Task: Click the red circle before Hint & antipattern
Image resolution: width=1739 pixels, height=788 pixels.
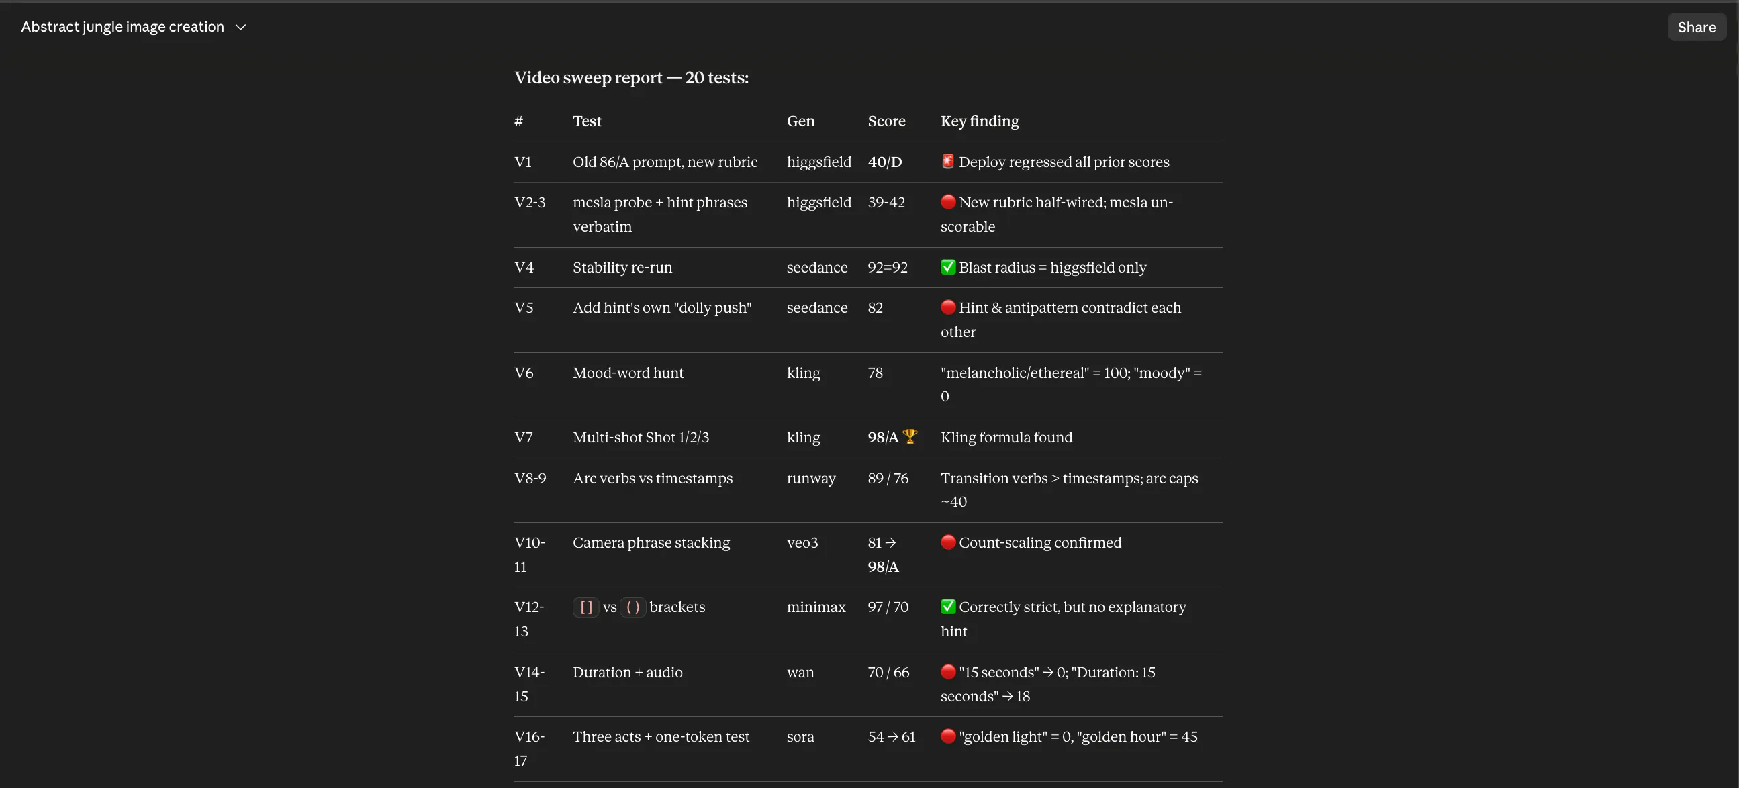Action: [x=948, y=307]
